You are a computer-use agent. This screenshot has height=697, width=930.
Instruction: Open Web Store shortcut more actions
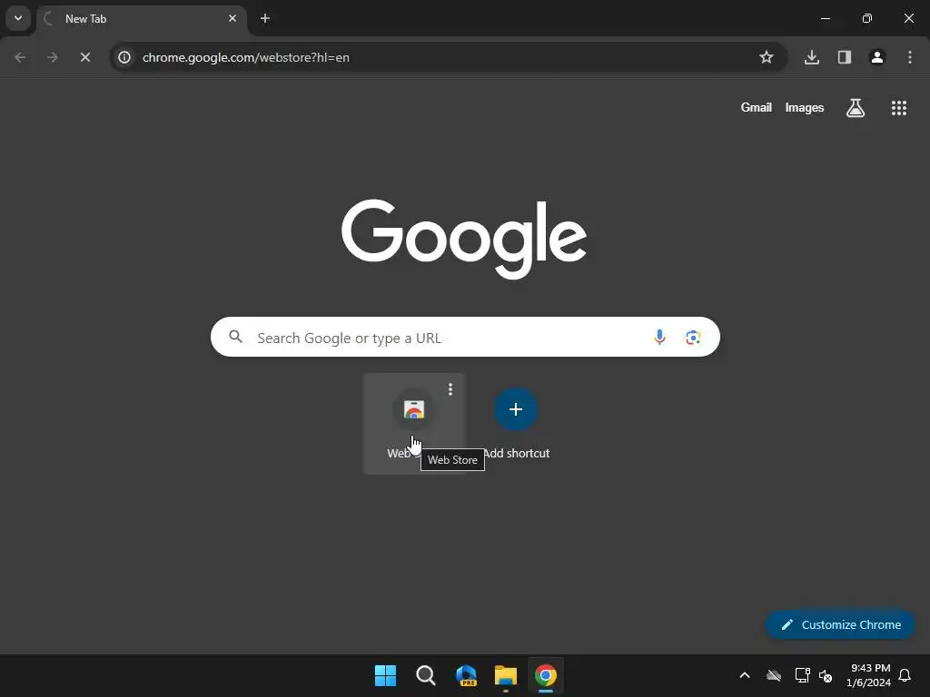pyautogui.click(x=450, y=389)
